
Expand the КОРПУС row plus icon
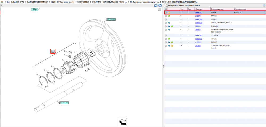[166, 19]
